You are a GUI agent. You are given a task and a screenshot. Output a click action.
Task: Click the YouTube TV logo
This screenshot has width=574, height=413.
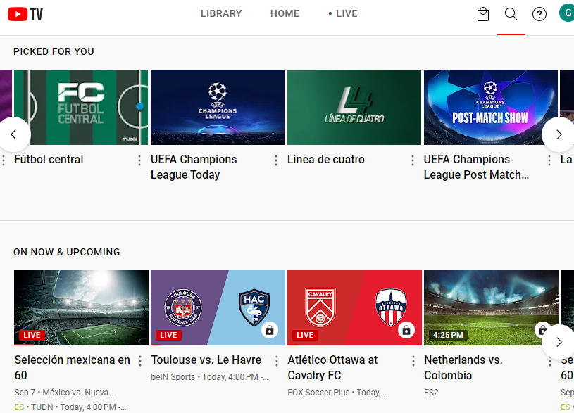25,14
